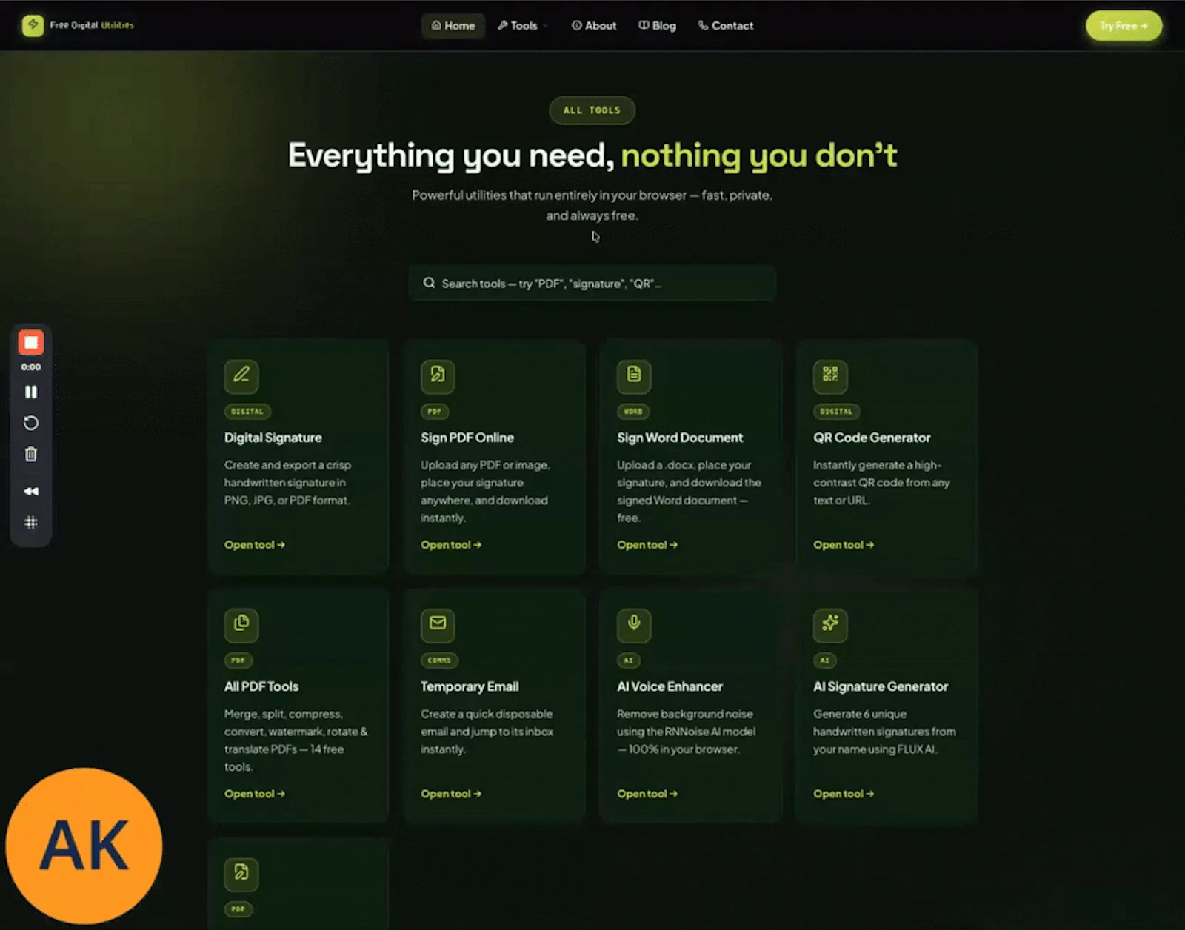Stop the screen recording
The height and width of the screenshot is (930, 1185).
coord(31,342)
